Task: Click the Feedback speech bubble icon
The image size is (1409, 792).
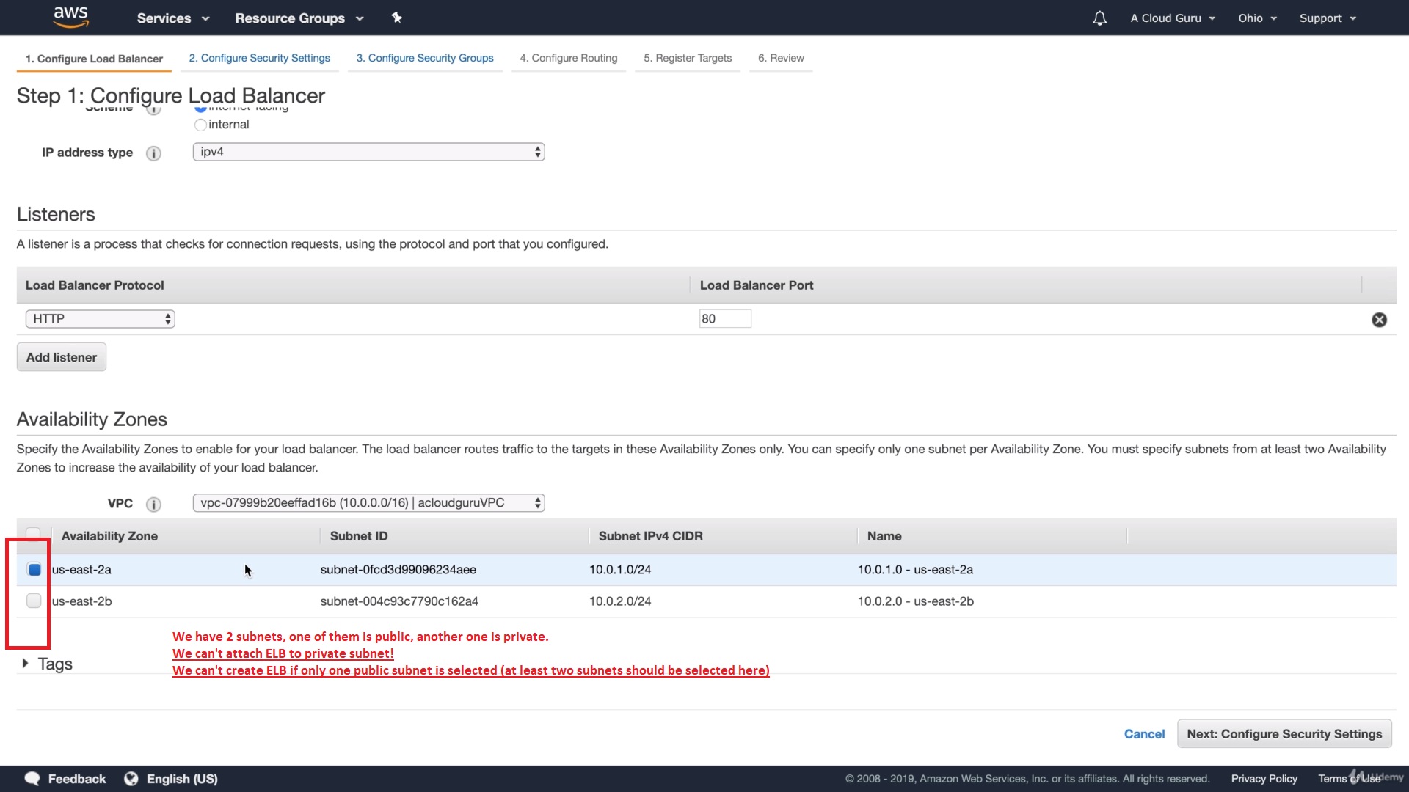Action: 32,779
